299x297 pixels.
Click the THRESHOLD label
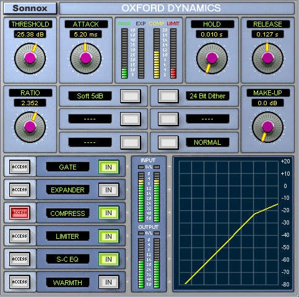(30, 24)
